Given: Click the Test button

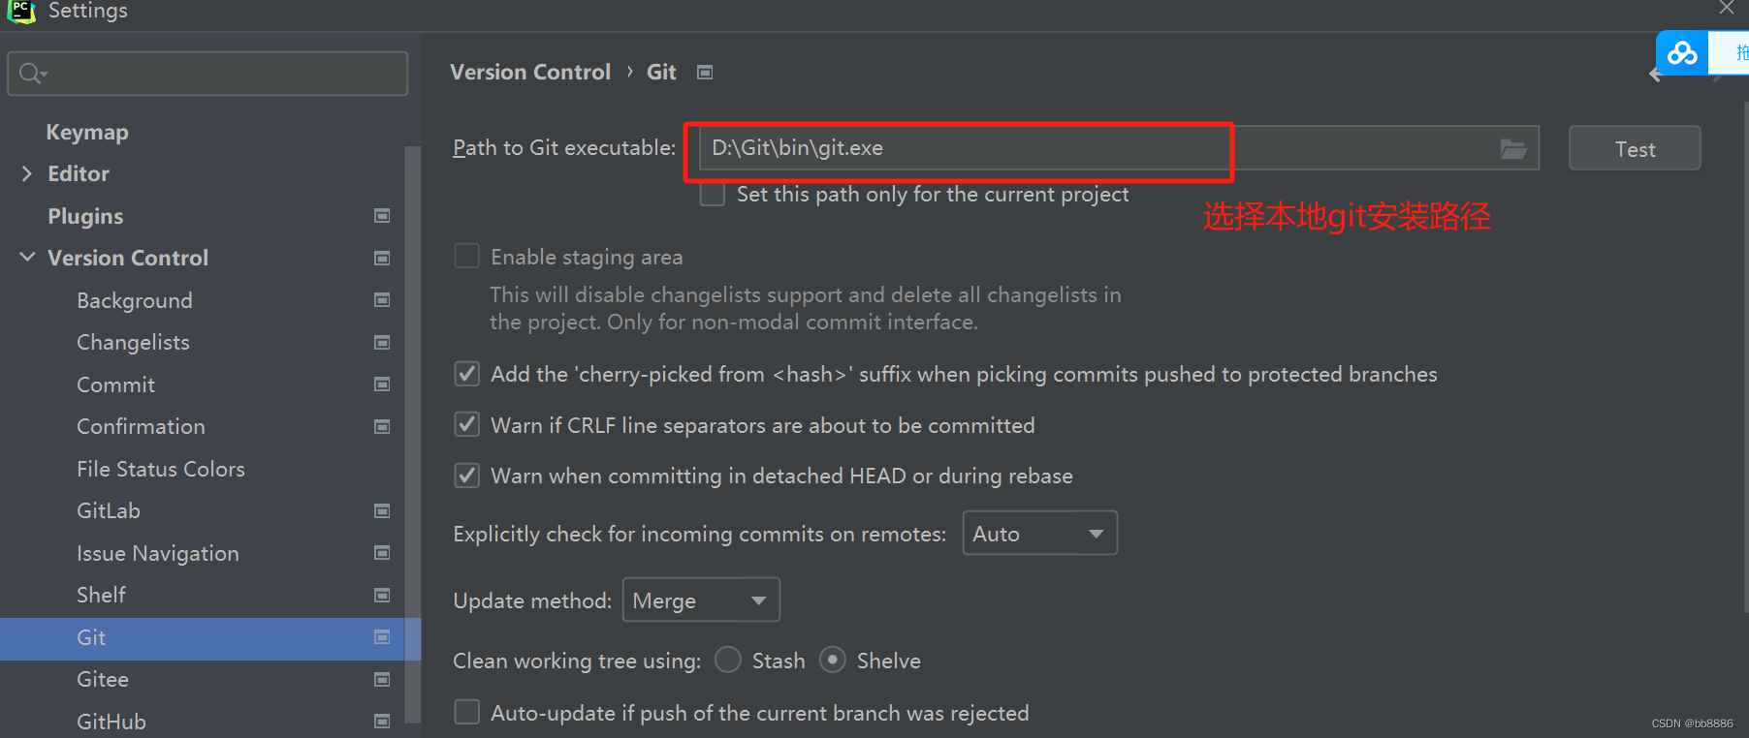Looking at the screenshot, I should point(1634,148).
